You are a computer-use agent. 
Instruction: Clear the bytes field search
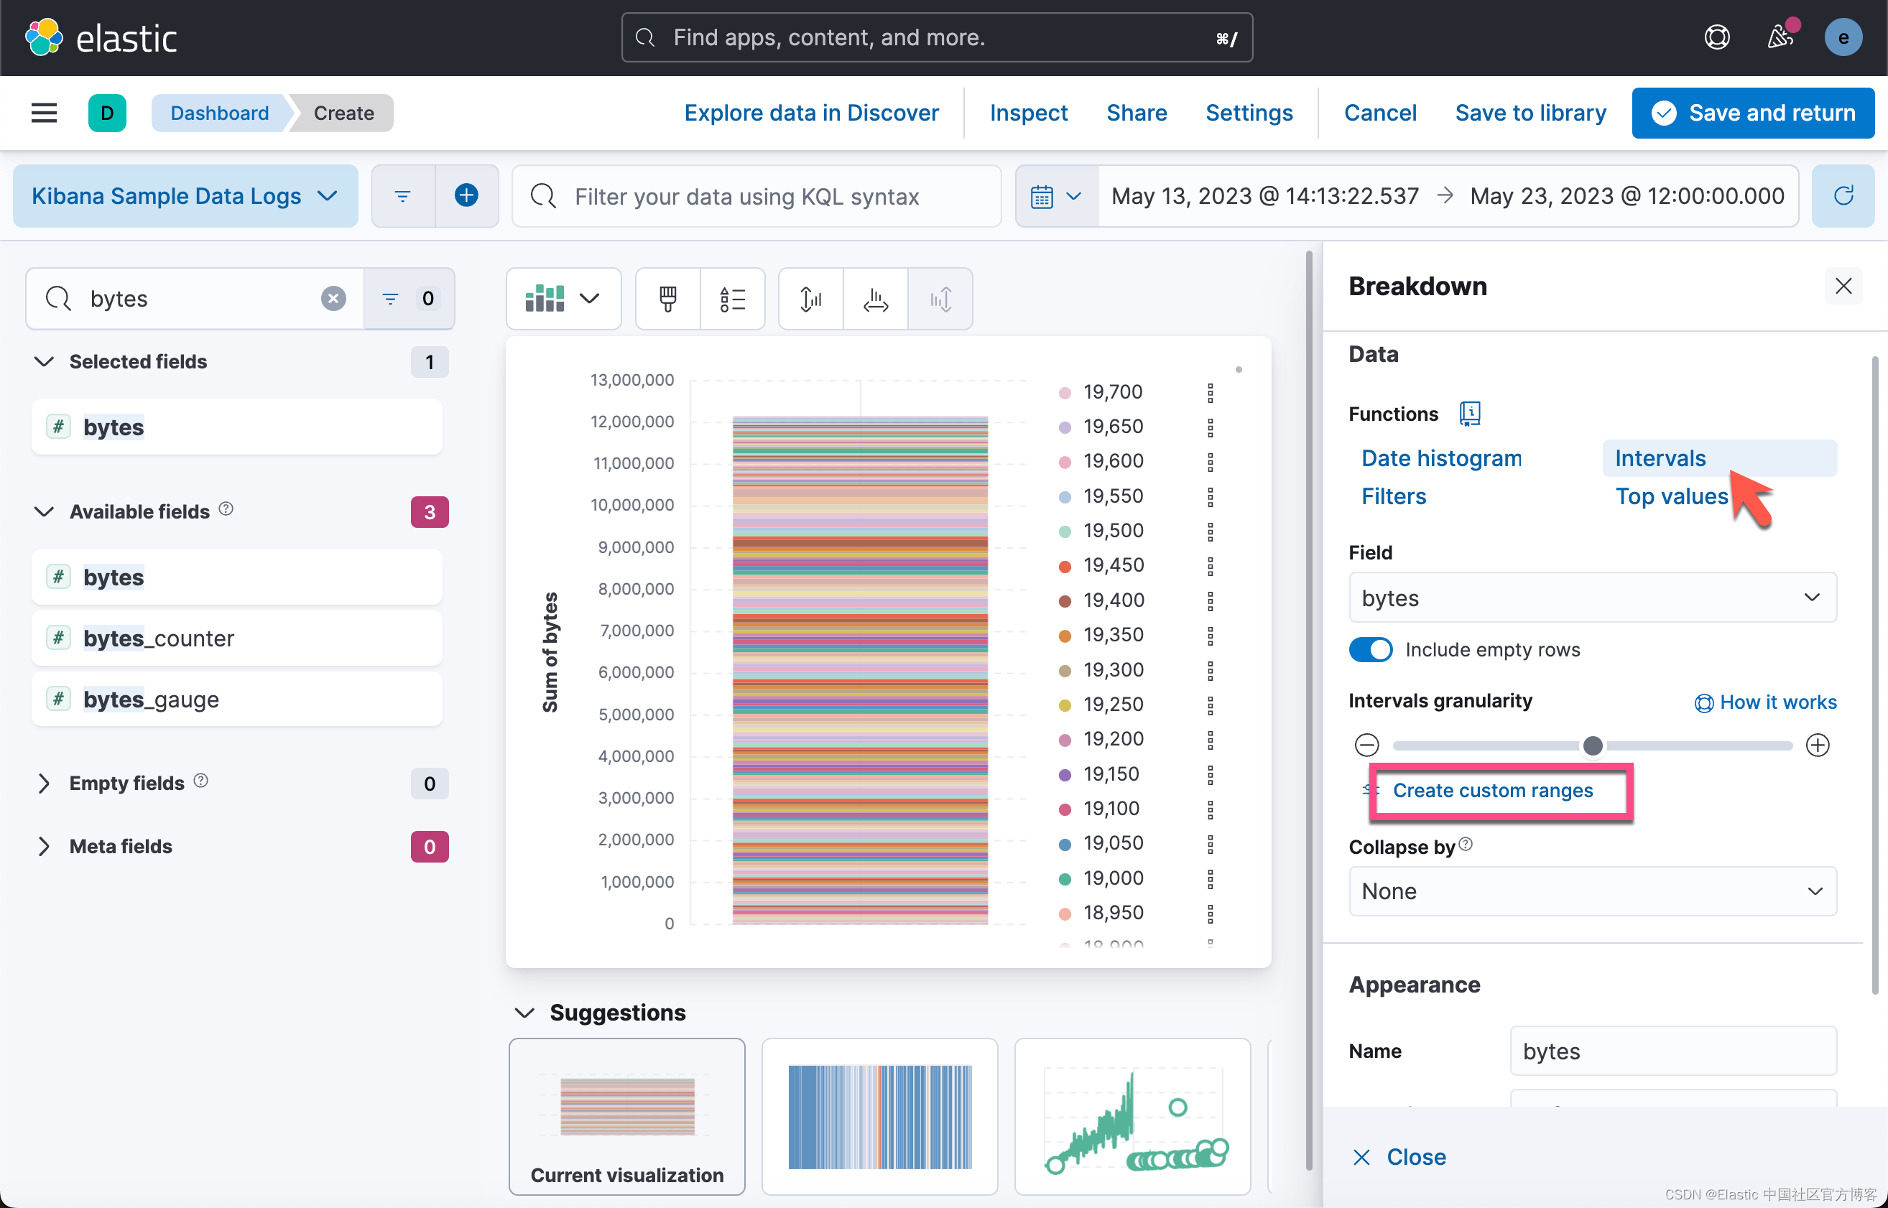tap(333, 298)
